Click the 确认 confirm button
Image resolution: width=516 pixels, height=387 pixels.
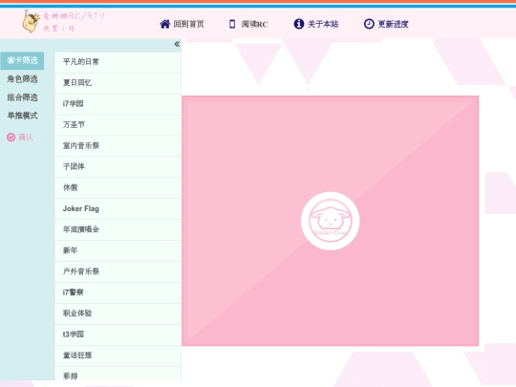coord(20,138)
